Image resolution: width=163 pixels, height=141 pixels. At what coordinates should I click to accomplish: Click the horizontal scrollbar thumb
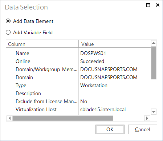pos(63,118)
